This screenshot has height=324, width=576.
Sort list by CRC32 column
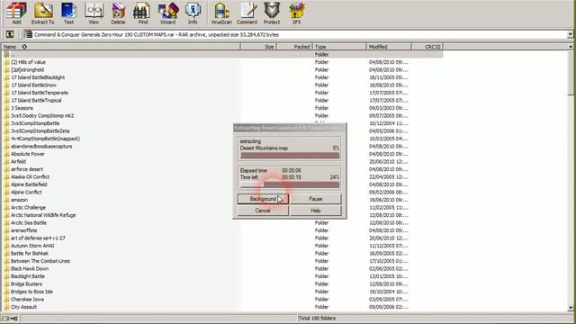point(427,47)
